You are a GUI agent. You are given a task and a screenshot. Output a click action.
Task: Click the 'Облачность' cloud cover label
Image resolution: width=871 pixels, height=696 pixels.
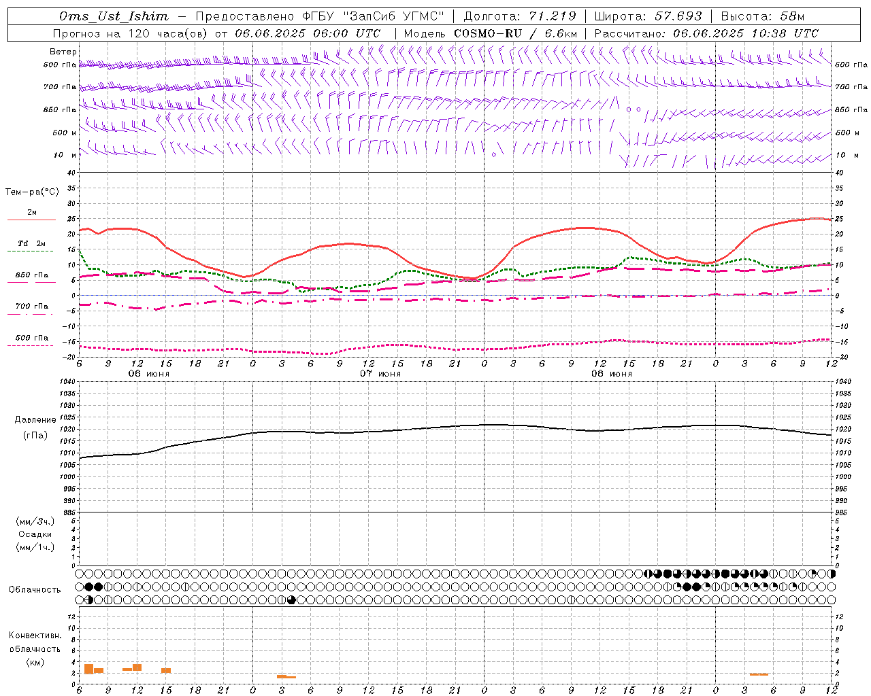[35, 590]
